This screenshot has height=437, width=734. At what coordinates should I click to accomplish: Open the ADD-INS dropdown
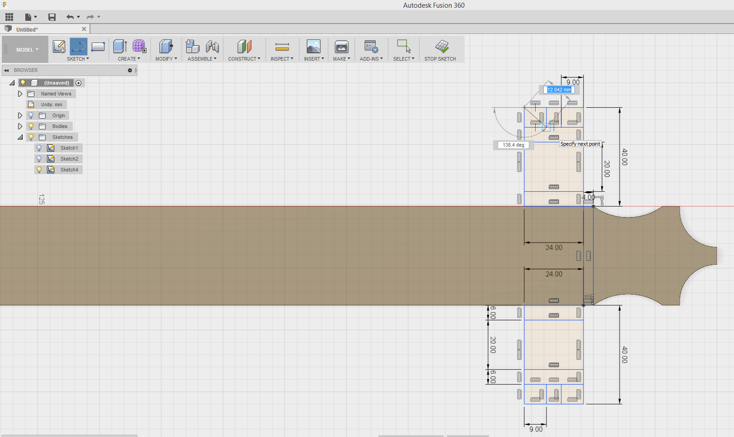click(x=372, y=59)
